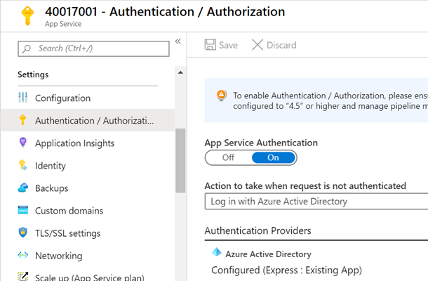The height and width of the screenshot is (281, 428).
Task: Open the TLS/SSL settings menu item
Action: tap(67, 233)
